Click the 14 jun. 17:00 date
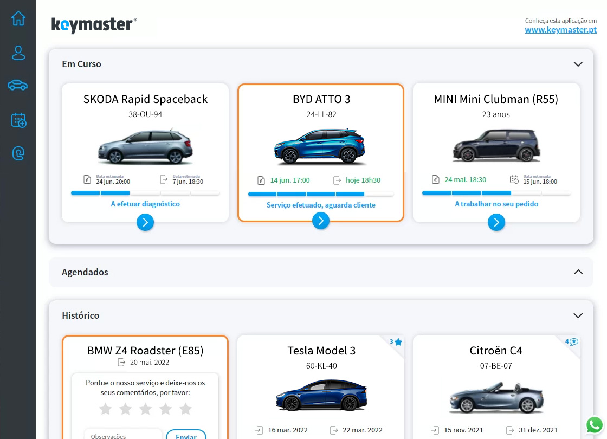This screenshot has width=607, height=439. click(290, 180)
